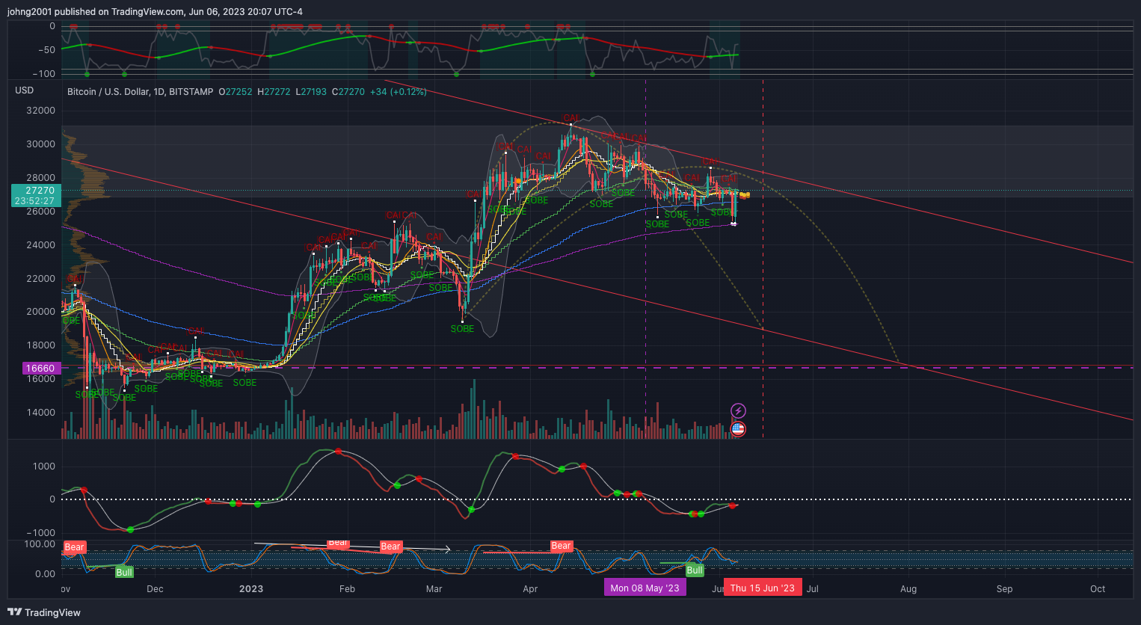Click the 24000 price axis value
Viewport: 1141px width, 625px height.
[x=41, y=245]
